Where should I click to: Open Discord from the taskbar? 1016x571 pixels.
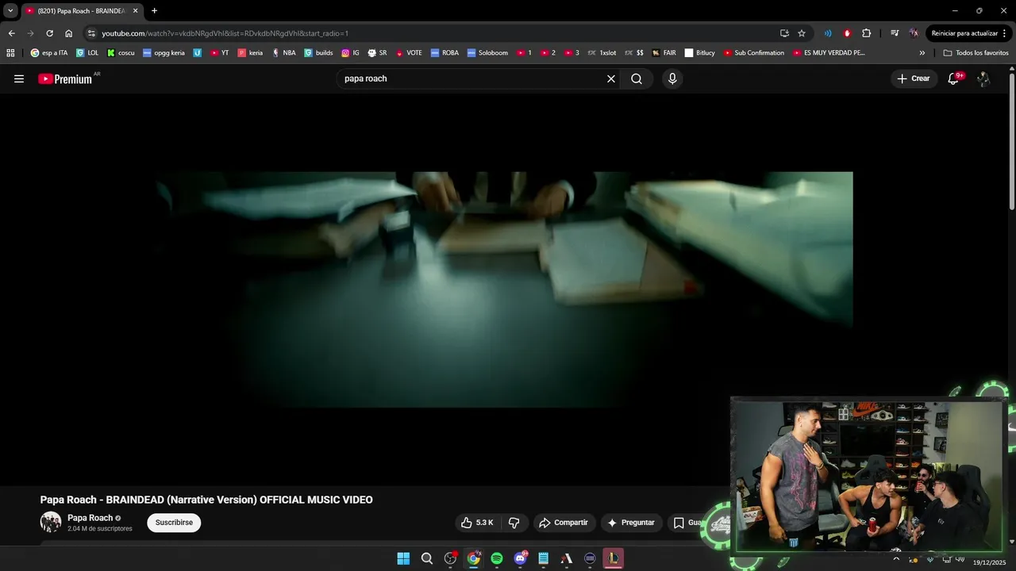click(x=520, y=558)
